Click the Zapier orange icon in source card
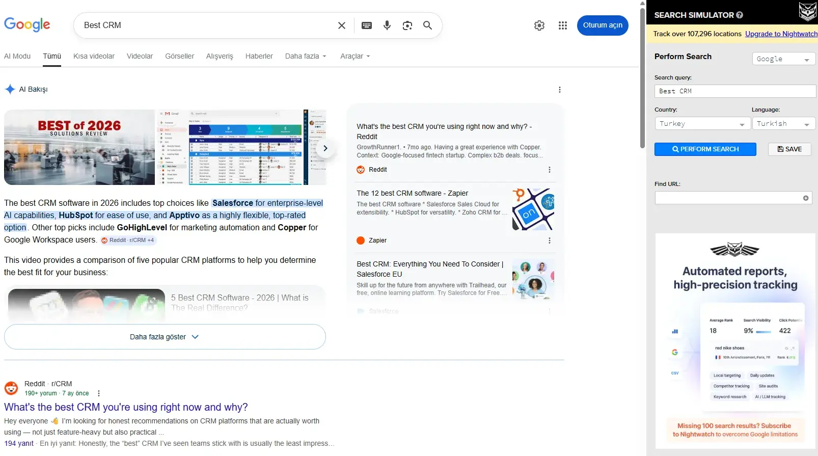 (x=361, y=240)
